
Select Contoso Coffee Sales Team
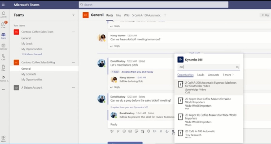click(x=37, y=32)
